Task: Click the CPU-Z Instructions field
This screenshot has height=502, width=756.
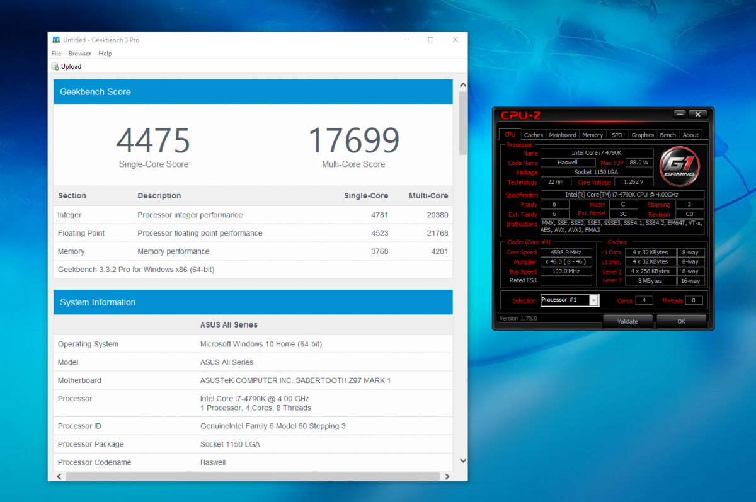Action: pos(622,227)
